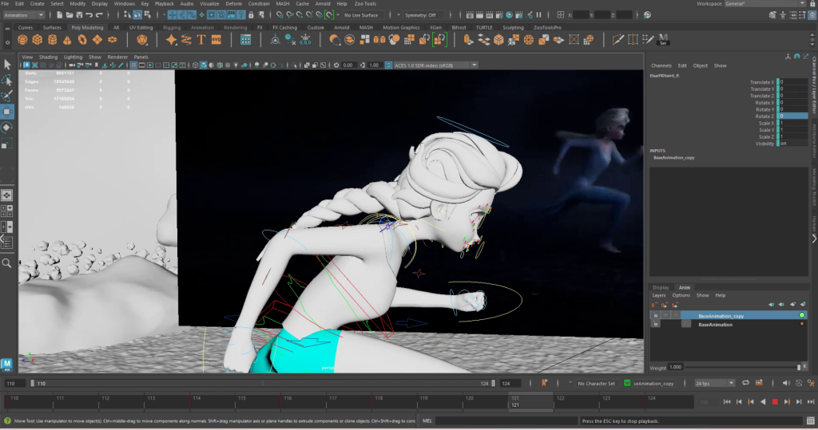
Task: Switch to the Poly Modeling shelf tab
Action: [x=87, y=27]
